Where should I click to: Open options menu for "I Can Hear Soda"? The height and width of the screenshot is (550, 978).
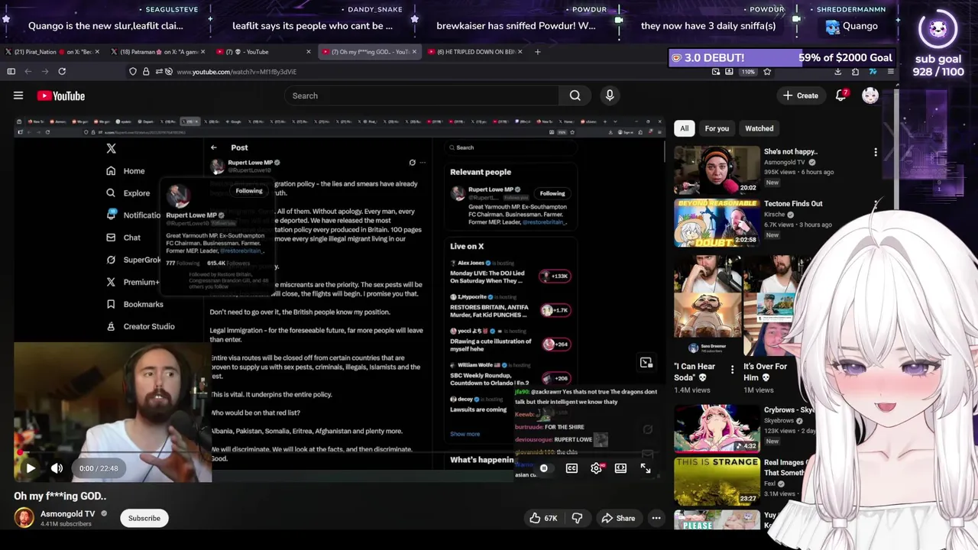[x=732, y=370]
